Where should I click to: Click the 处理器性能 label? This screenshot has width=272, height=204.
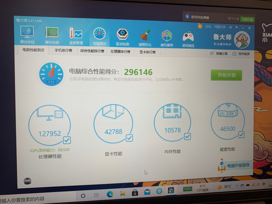(x=50, y=156)
